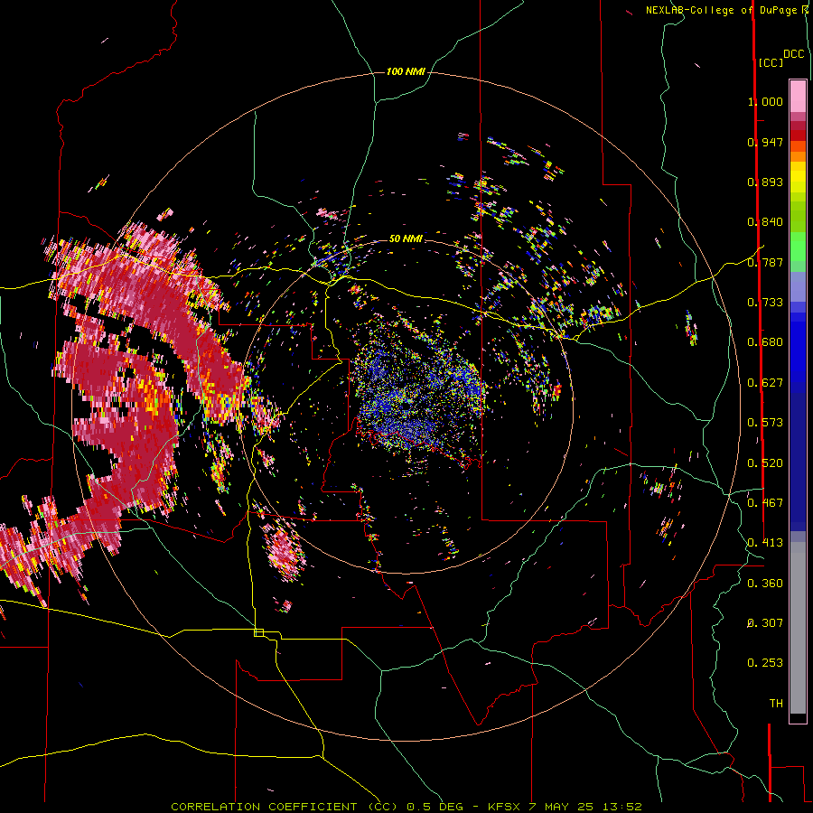Image resolution: width=813 pixels, height=813 pixels.
Task: Click the DCC label above the color bar
Action: (x=793, y=54)
